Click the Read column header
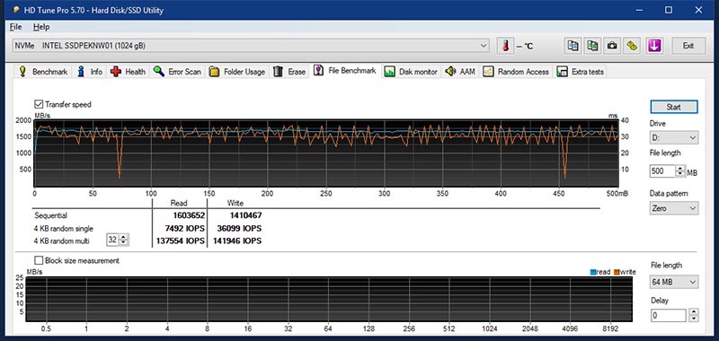Viewport: 719px width, 341px height. (179, 203)
